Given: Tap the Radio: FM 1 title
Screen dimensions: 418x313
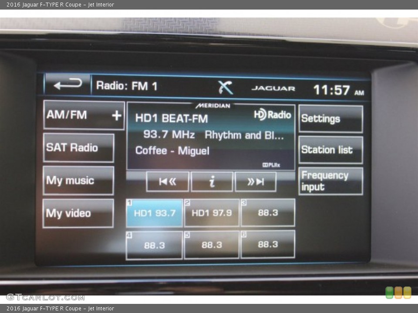Looking at the screenshot, I should 127,86.
